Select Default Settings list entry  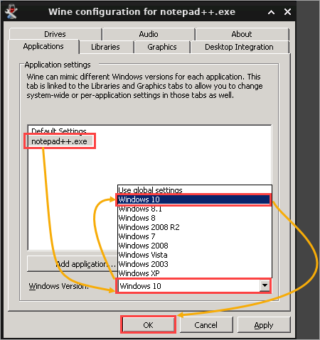click(x=59, y=131)
